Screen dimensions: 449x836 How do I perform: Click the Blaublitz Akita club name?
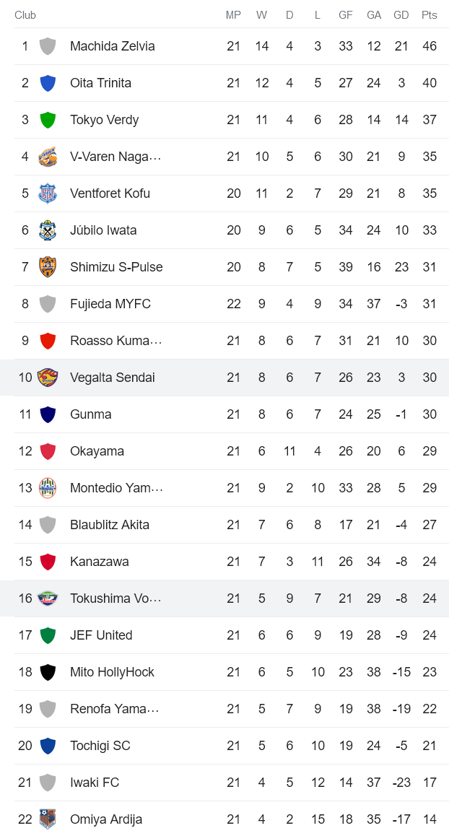(109, 525)
